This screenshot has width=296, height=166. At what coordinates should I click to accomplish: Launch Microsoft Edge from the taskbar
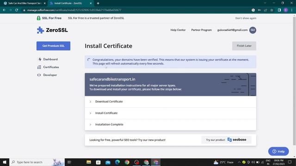[117, 162]
